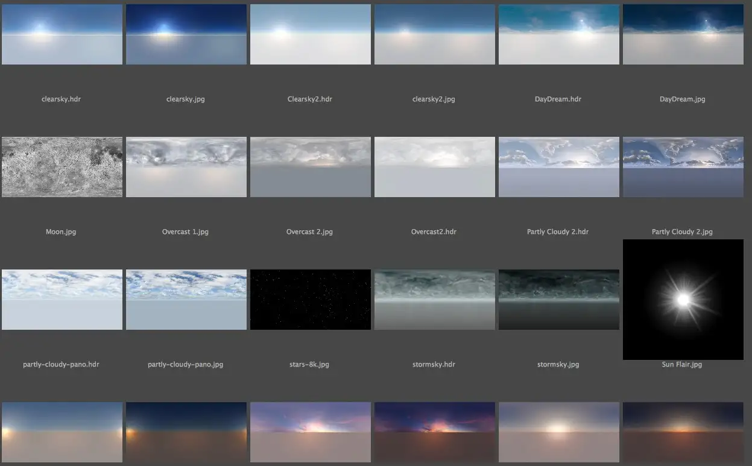Open the stormsky.hdr thumbnail
This screenshot has width=752, height=466.
435,300
